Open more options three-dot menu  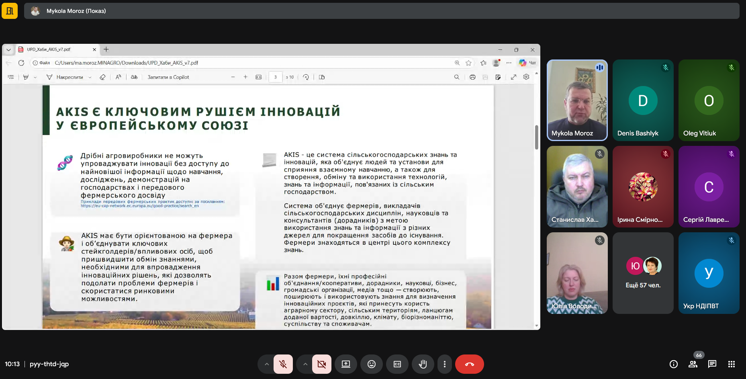pos(444,364)
